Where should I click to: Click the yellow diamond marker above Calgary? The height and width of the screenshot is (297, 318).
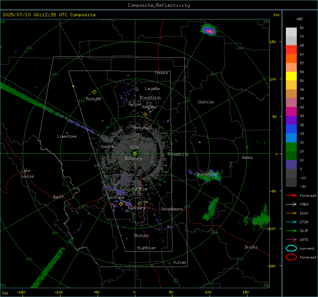[x=140, y=203]
